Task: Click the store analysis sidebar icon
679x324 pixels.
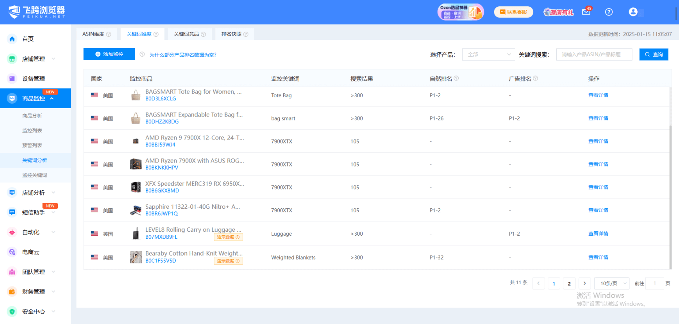Action: tap(12, 192)
